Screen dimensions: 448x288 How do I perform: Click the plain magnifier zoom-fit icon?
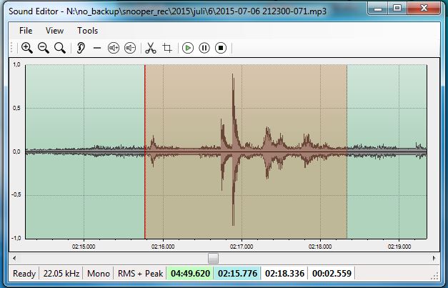point(60,48)
